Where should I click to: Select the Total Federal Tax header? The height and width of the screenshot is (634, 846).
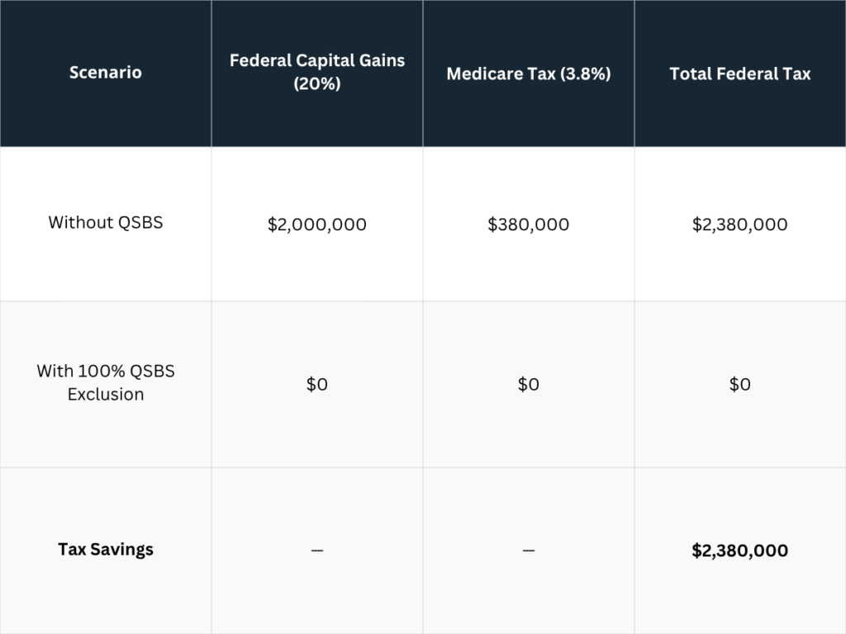click(x=740, y=73)
